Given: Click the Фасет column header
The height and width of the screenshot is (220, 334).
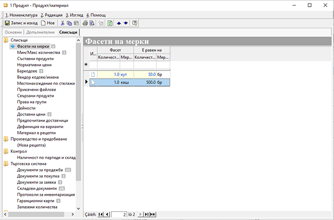Looking at the screenshot, I should pos(115,50).
